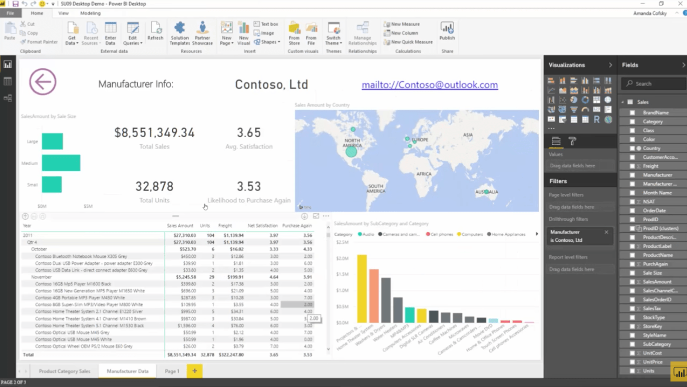Image resolution: width=687 pixels, height=387 pixels.
Task: Select the Line chart visualization
Action: click(x=551, y=90)
